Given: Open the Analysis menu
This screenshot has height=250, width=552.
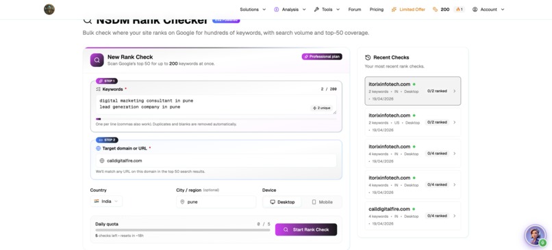Looking at the screenshot, I should 290,10.
